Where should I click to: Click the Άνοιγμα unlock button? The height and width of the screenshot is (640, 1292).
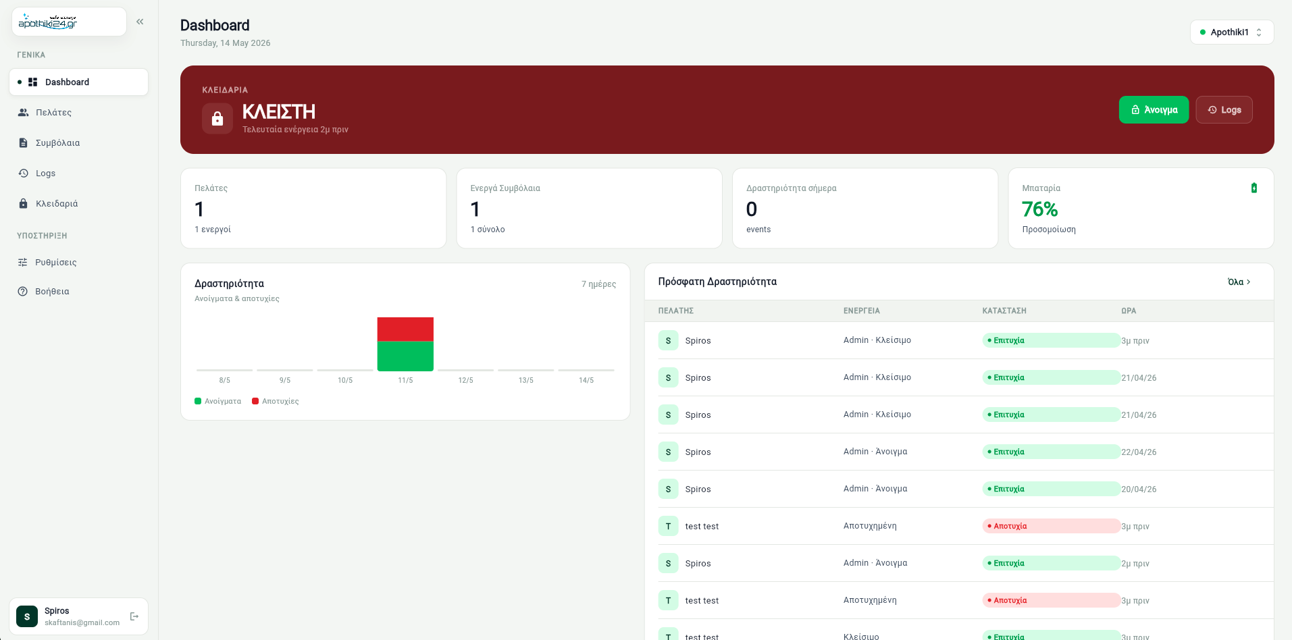pyautogui.click(x=1154, y=110)
